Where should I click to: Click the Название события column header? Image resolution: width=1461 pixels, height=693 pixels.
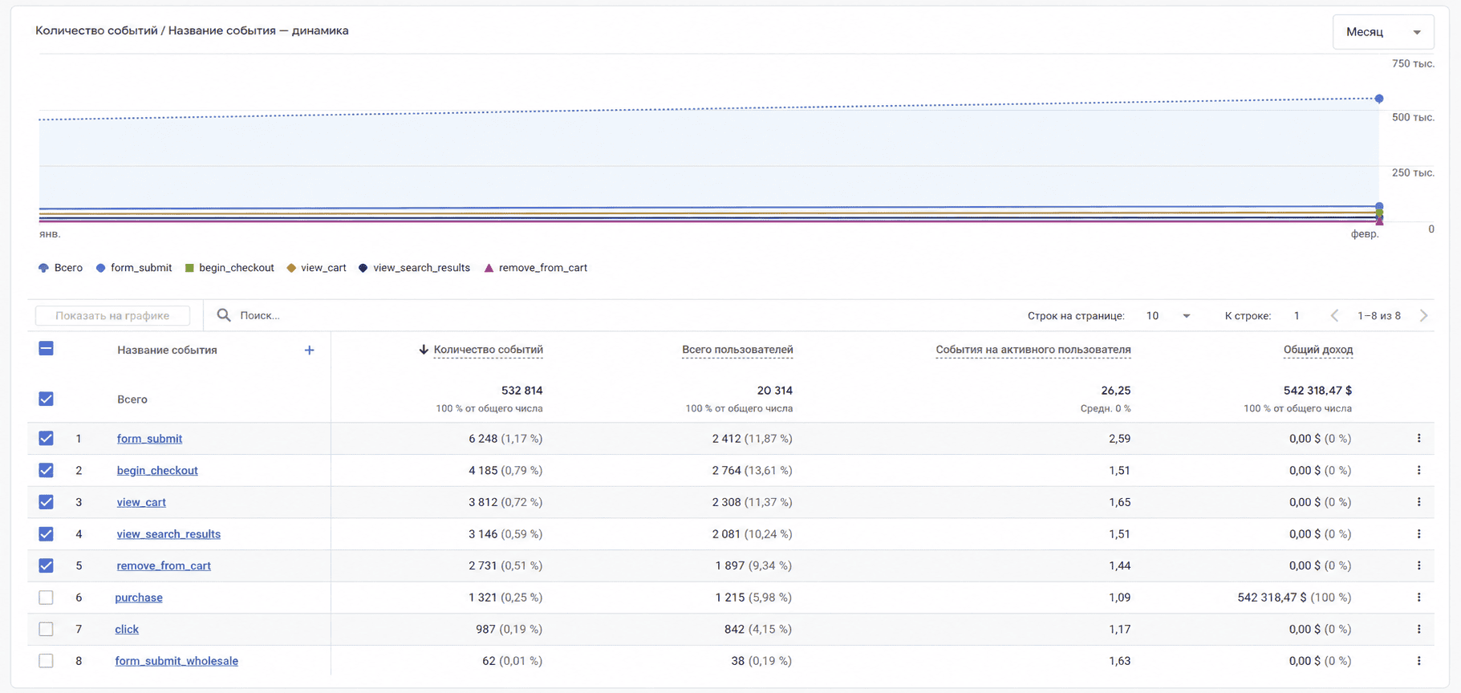[167, 351]
